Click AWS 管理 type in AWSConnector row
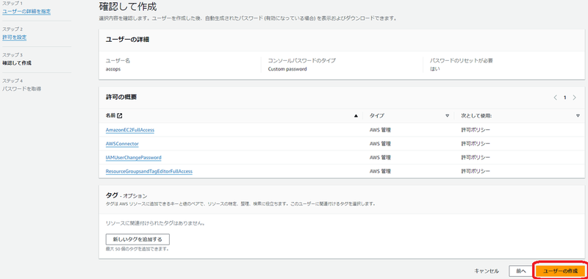Image resolution: width=588 pixels, height=279 pixels. coord(380,144)
